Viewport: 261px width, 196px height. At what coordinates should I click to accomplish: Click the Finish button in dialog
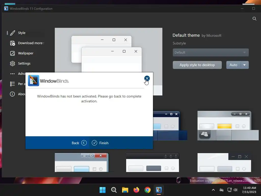[x=100, y=143]
